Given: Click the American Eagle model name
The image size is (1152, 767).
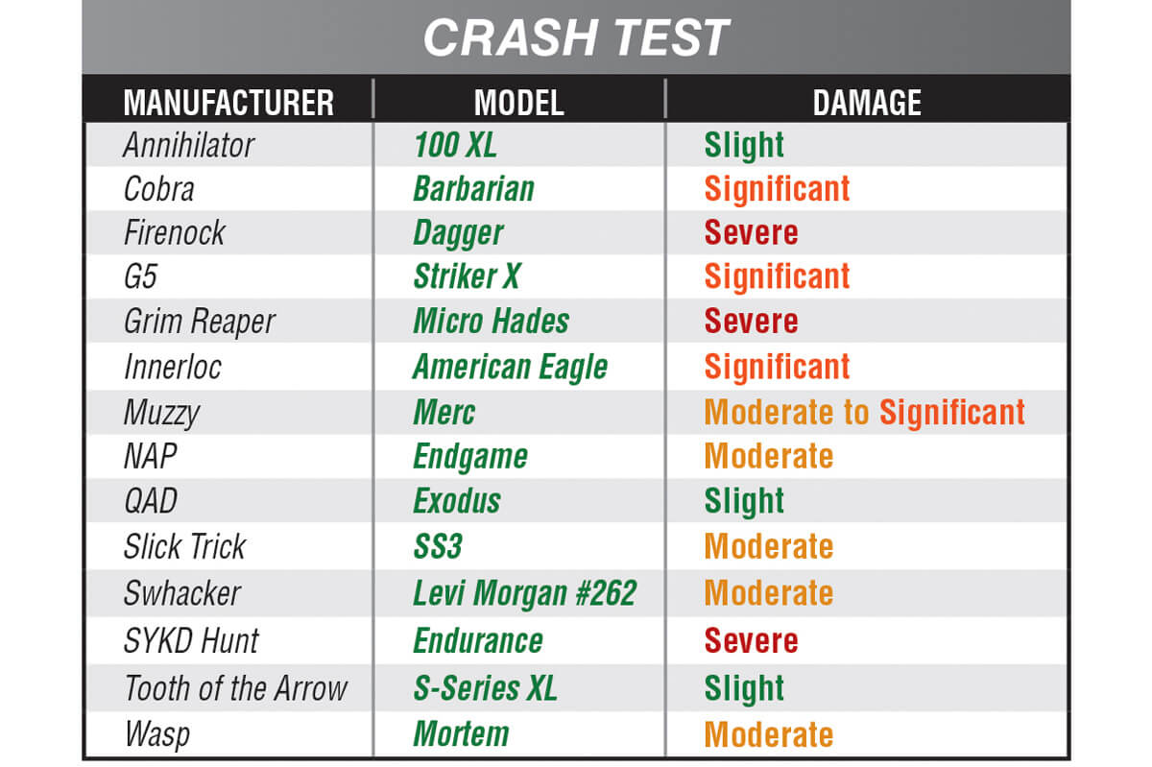Looking at the screenshot, I should tap(510, 367).
